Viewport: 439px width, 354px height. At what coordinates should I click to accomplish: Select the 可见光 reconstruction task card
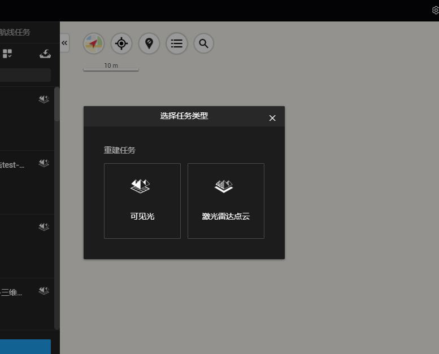[x=142, y=201]
